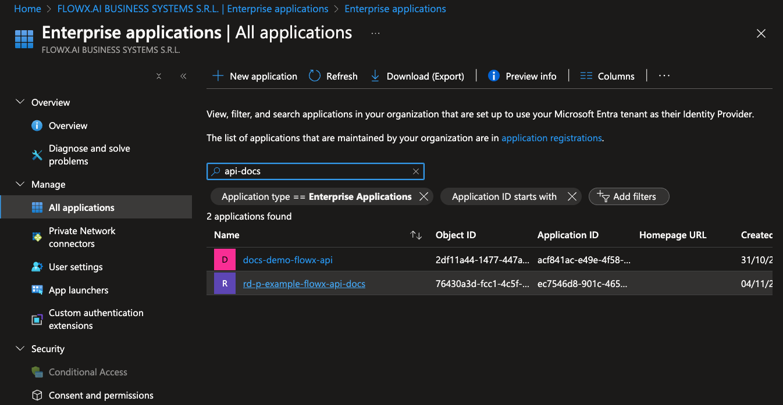Viewport: 783px width, 405px height.
Task: Open FLOWX.AI BUSINESS SYSTEMS breadcrumb link
Action: click(193, 9)
